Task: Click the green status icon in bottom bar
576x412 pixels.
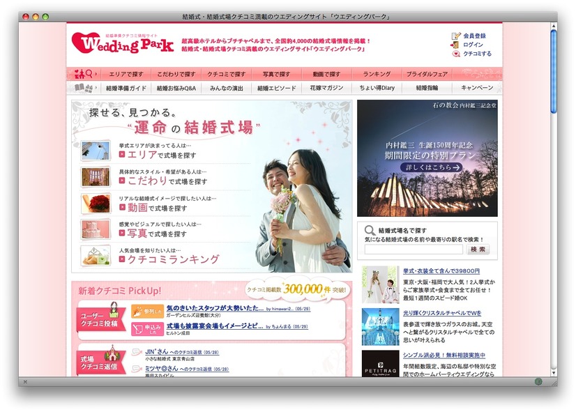Action: [x=538, y=381]
